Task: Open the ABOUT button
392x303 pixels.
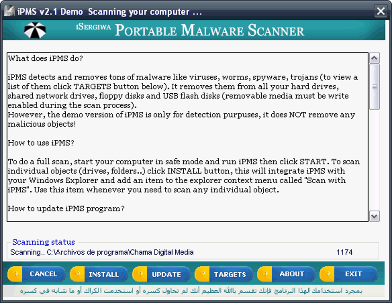Action: pos(286,274)
